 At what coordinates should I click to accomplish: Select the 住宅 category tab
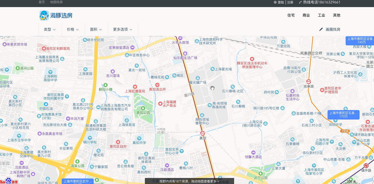[x=291, y=15]
